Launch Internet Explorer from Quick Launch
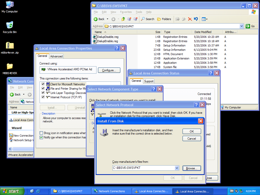 coord(38,191)
